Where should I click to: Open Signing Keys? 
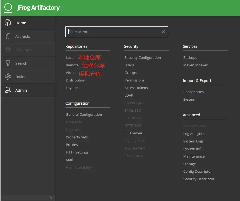click(135, 141)
